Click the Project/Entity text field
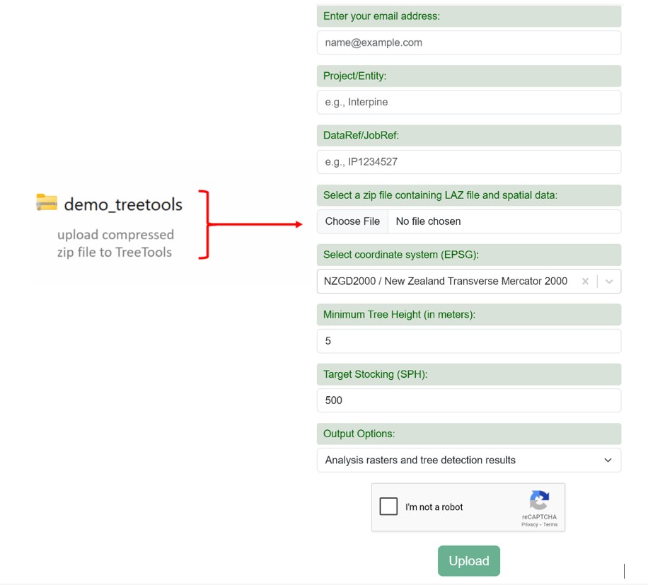Viewport: 648px width, 585px height. click(468, 103)
